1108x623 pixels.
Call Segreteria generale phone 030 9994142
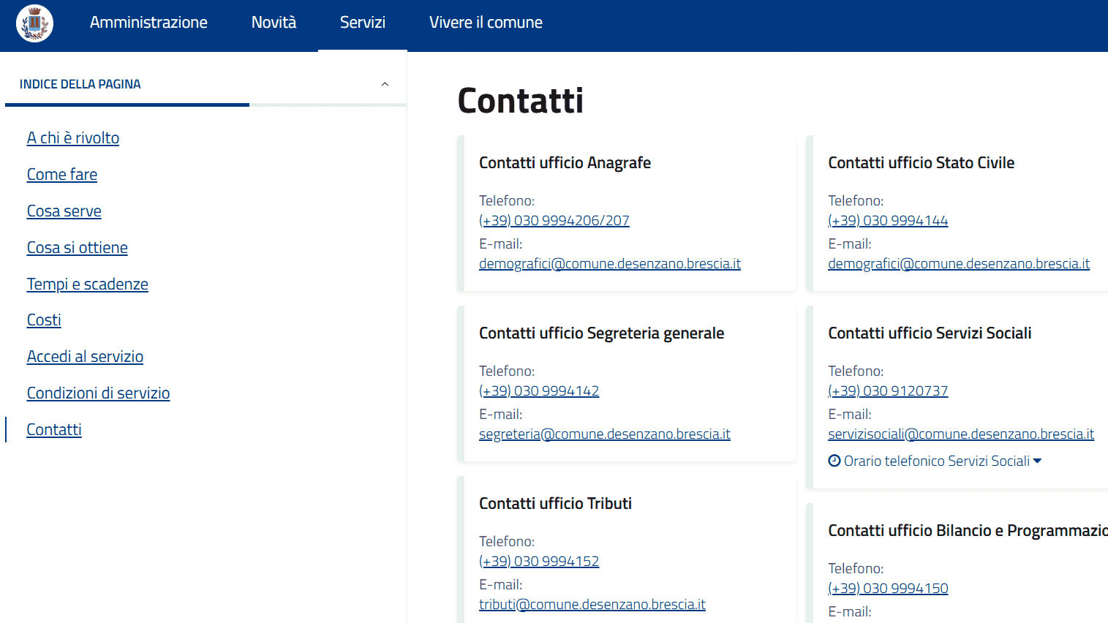click(539, 391)
